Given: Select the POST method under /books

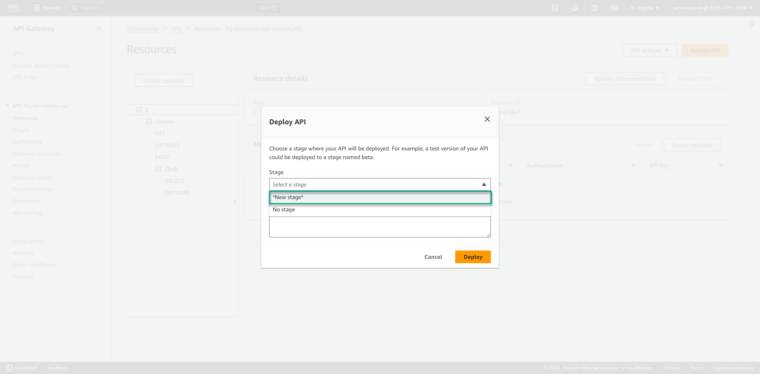Looking at the screenshot, I should pyautogui.click(x=162, y=157).
